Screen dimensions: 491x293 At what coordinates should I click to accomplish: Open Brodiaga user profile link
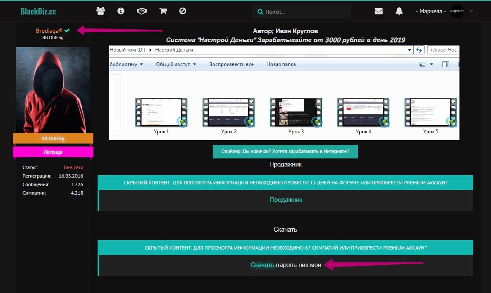coord(49,31)
